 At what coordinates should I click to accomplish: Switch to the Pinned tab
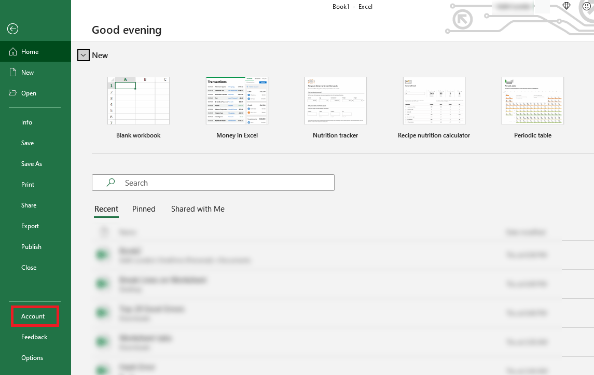[x=144, y=209]
